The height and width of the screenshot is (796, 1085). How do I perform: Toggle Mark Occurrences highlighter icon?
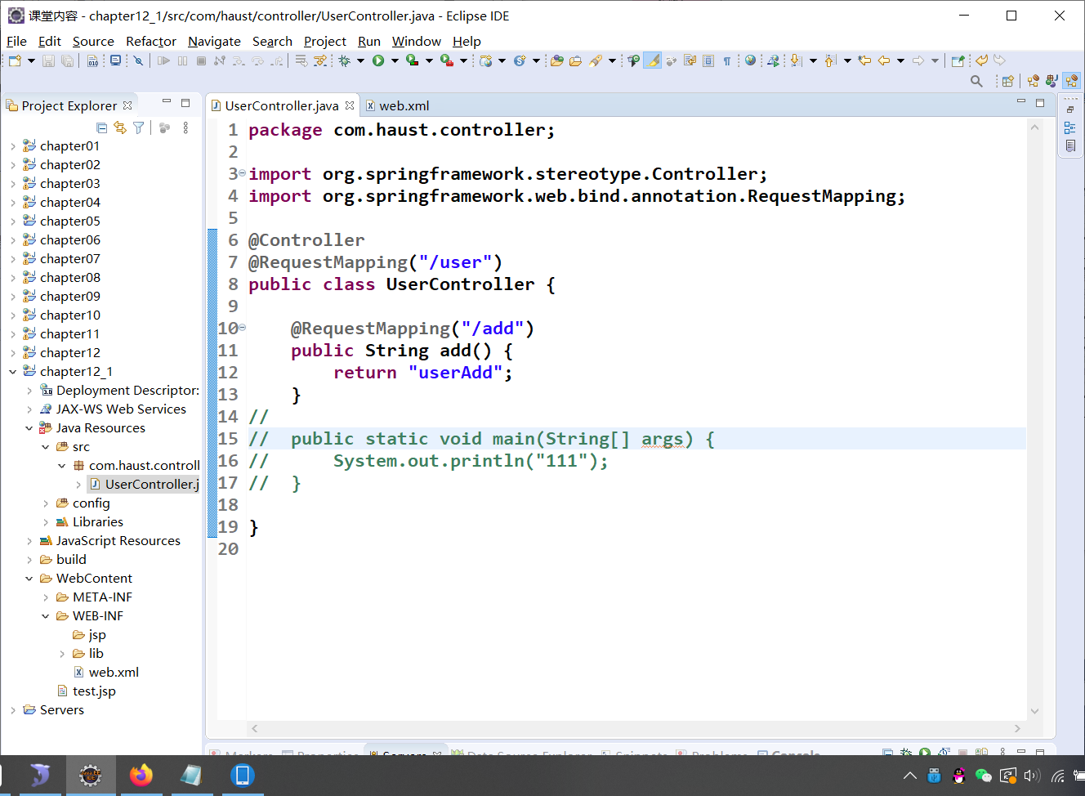click(x=653, y=60)
